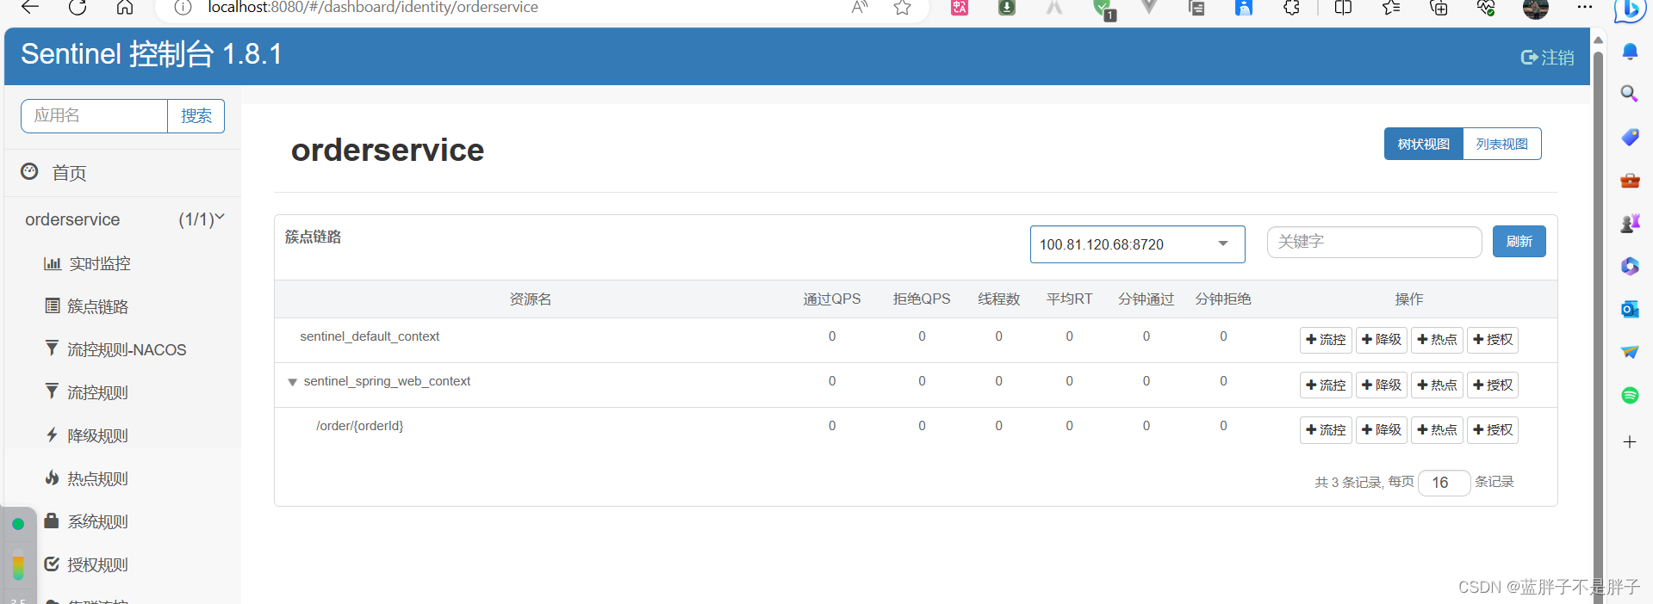The height and width of the screenshot is (604, 1653).
Task: Open 实时监控 in the sidebar
Action: tap(87, 263)
